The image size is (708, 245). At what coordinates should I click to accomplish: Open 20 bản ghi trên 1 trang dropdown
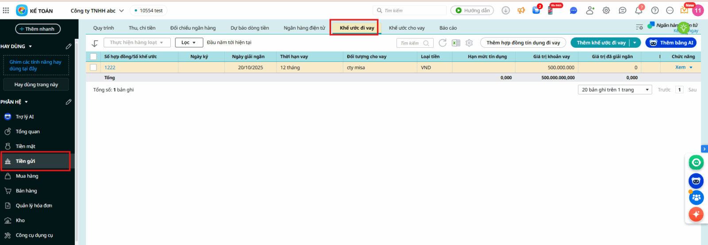click(x=615, y=90)
